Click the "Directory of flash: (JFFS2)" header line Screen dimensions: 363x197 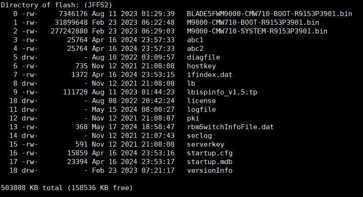coord(57,5)
